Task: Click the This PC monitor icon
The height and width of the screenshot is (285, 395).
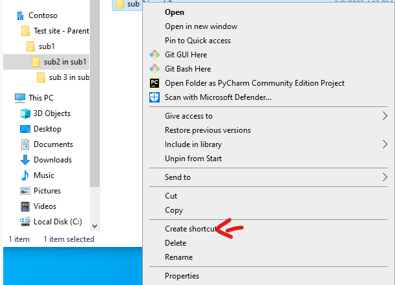Action: point(20,98)
